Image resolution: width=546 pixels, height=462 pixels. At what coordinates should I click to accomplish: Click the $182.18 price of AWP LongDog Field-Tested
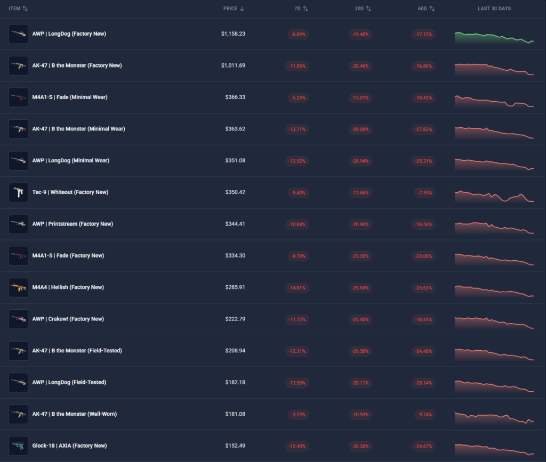pos(235,382)
